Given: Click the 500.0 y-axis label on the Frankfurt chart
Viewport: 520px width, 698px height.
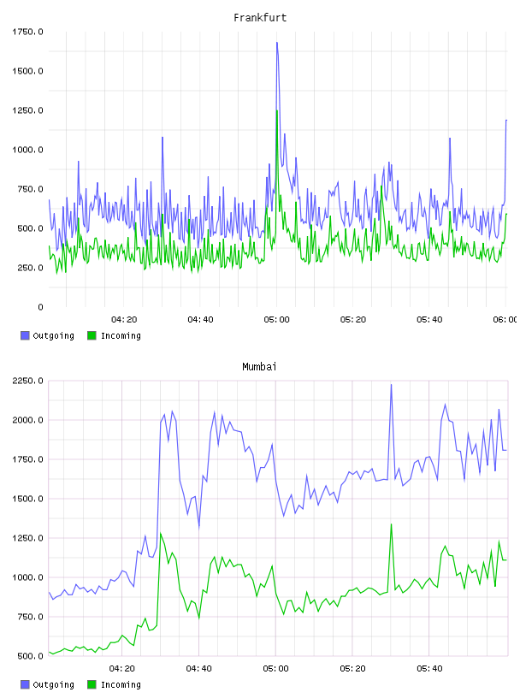Looking at the screenshot, I should point(30,228).
